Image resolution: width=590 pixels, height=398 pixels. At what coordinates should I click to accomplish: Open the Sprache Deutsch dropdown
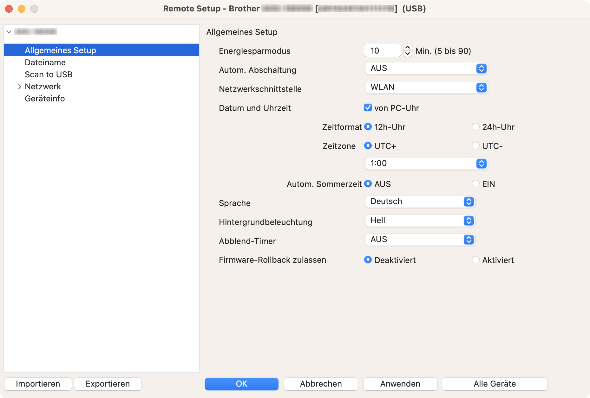[420, 202]
